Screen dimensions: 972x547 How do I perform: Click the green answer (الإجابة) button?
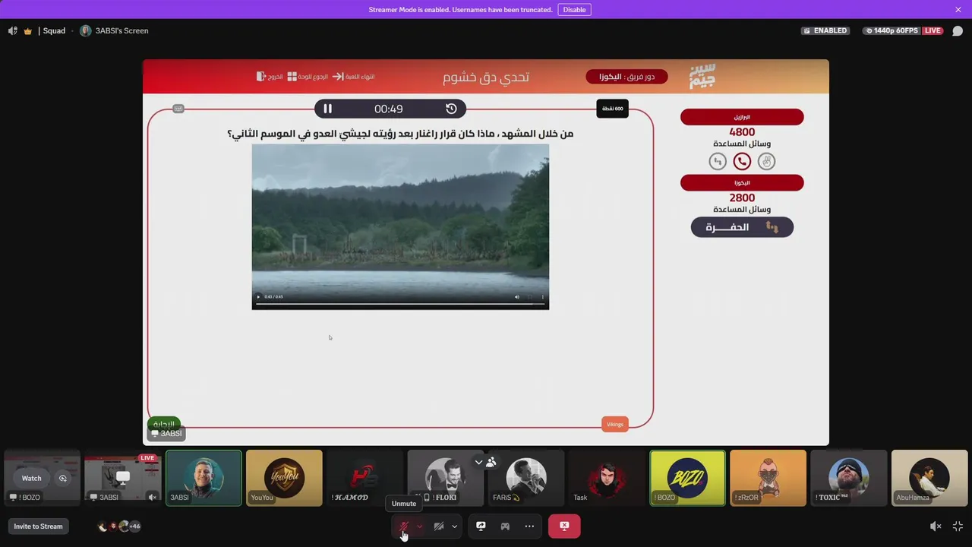(163, 423)
